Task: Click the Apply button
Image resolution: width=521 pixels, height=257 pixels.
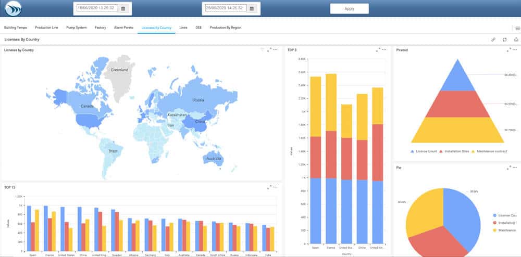Action: [x=349, y=9]
